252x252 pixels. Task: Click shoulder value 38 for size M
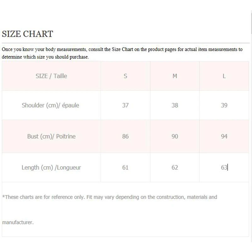(175, 105)
